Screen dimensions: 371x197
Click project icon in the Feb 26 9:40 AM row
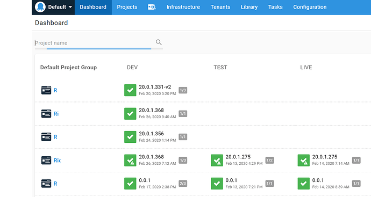46,114
